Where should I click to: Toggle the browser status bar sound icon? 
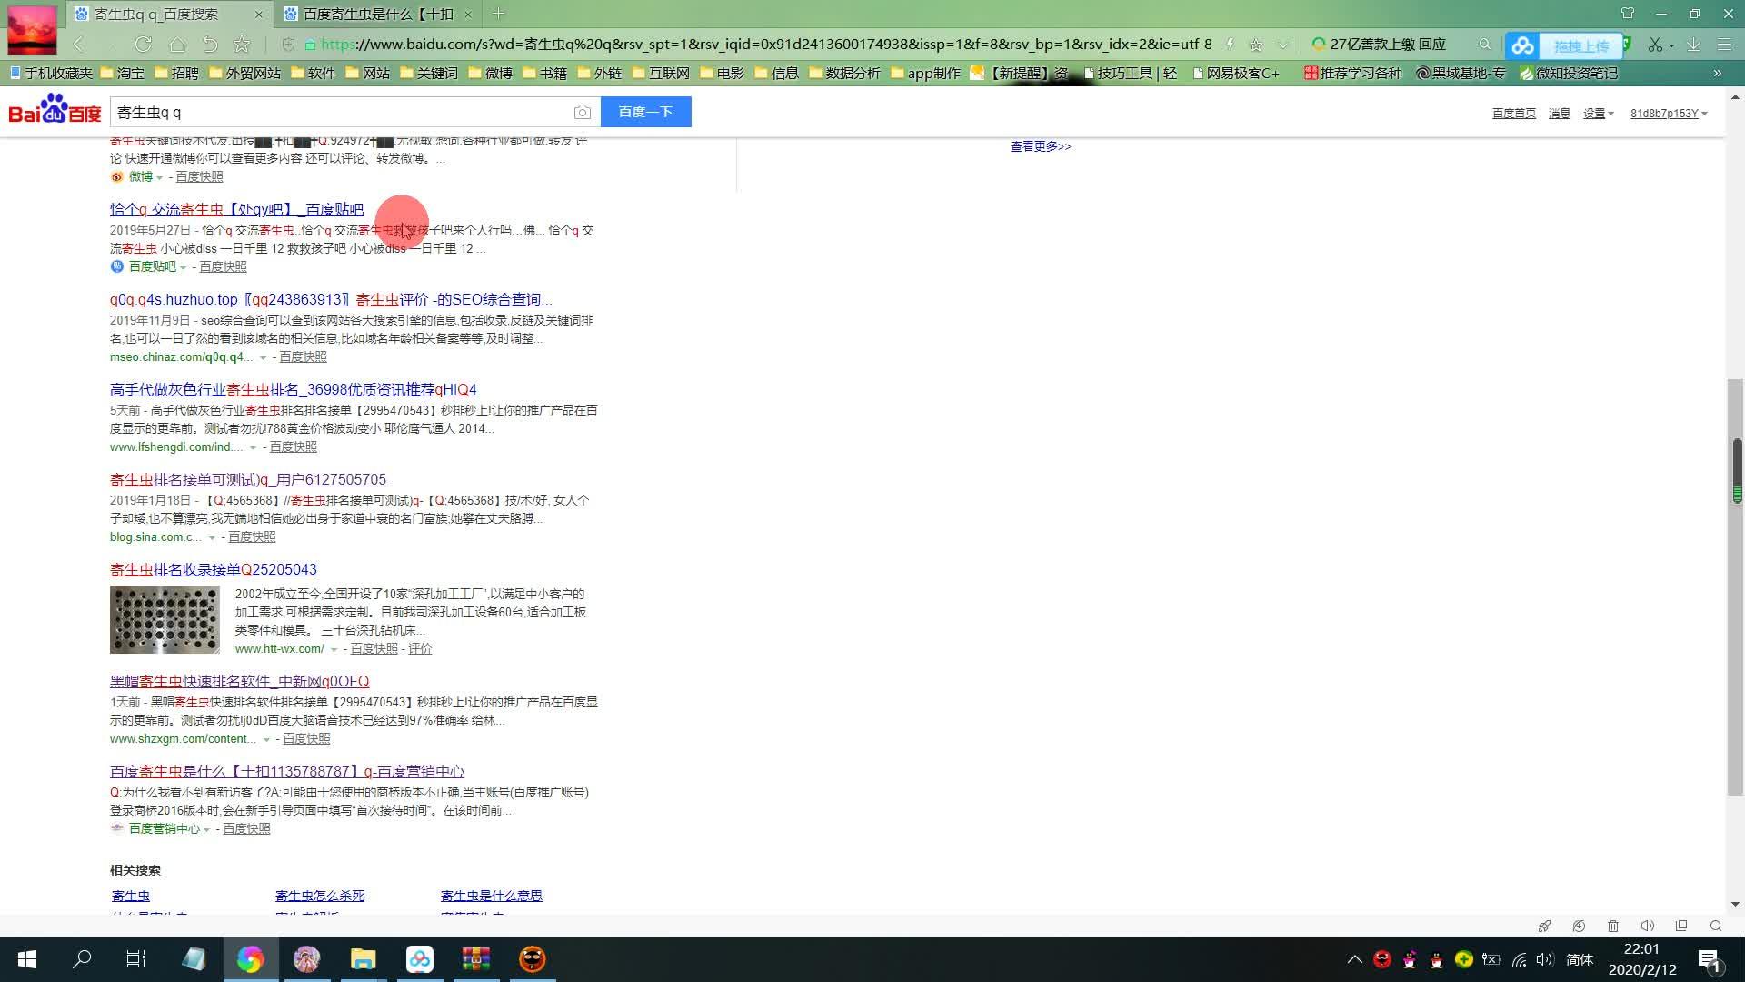point(1647,926)
